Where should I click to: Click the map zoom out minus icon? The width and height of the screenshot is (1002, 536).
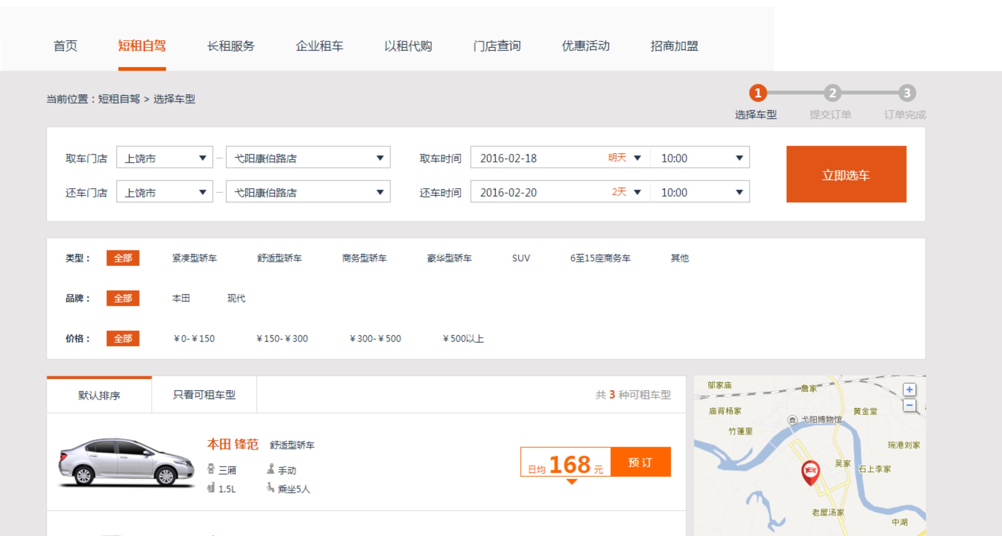[x=909, y=405]
